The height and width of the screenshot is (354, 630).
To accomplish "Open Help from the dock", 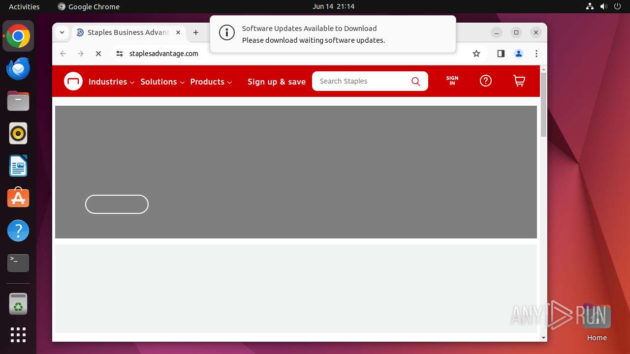I will [18, 231].
